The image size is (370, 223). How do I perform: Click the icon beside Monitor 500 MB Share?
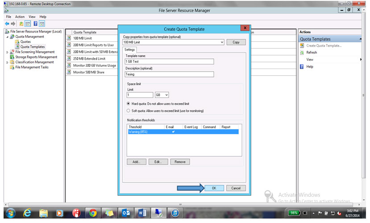pos(69,72)
